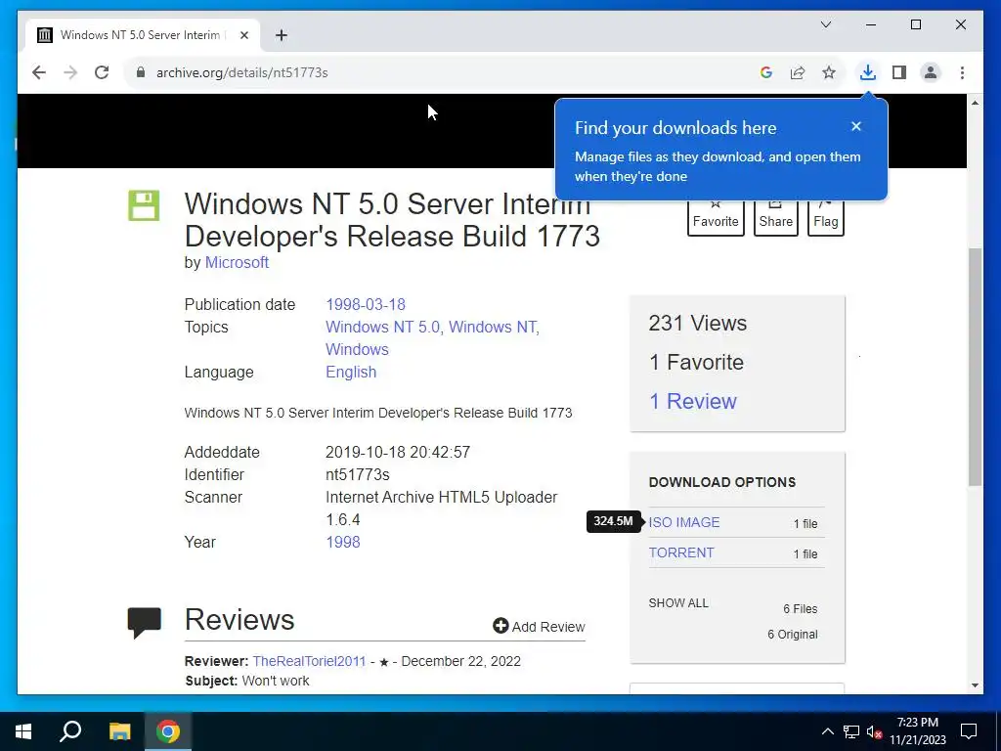Viewport: 1001px width, 751px height.
Task: Click the 1 Favorite text
Action: (696, 362)
